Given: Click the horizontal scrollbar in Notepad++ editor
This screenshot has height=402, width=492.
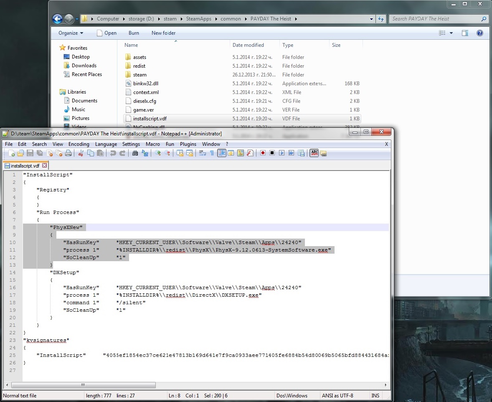Looking at the screenshot, I should [x=84, y=385].
